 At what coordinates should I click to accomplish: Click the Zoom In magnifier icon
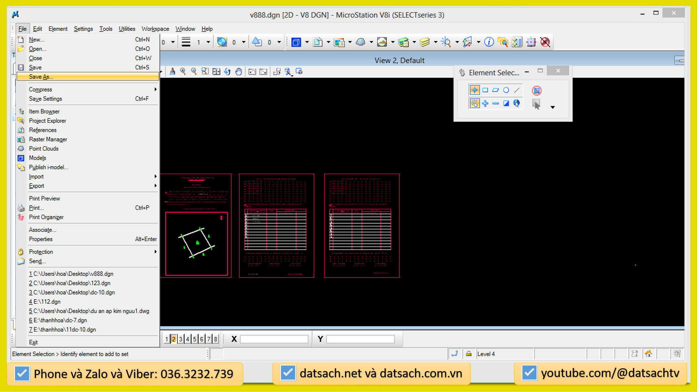pyautogui.click(x=183, y=72)
